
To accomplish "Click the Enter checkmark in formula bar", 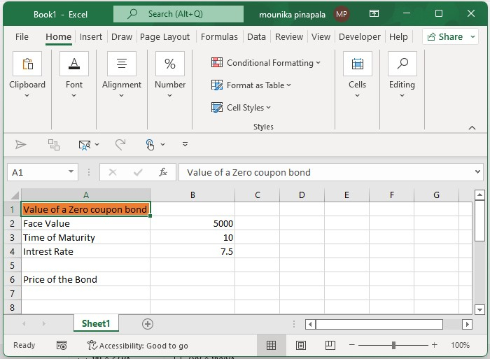I will (138, 172).
